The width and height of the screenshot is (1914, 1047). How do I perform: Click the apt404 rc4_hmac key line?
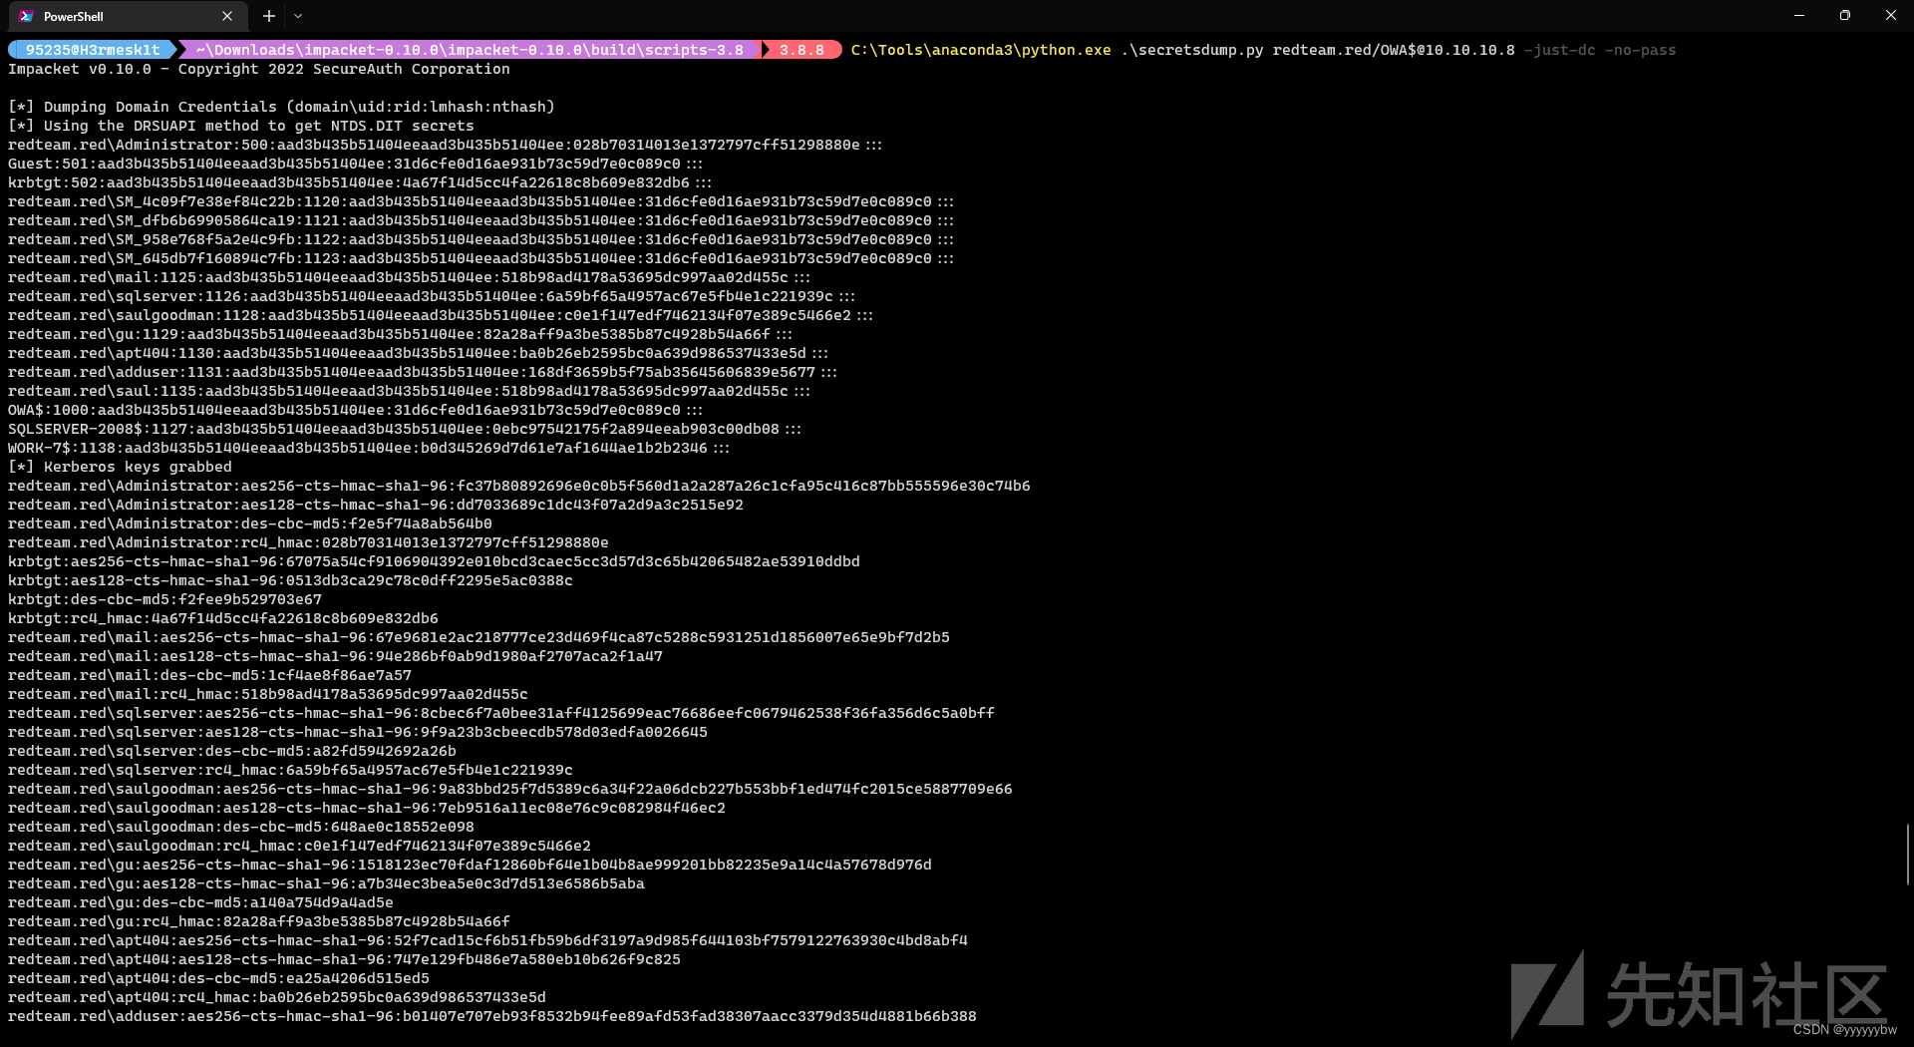[277, 997]
